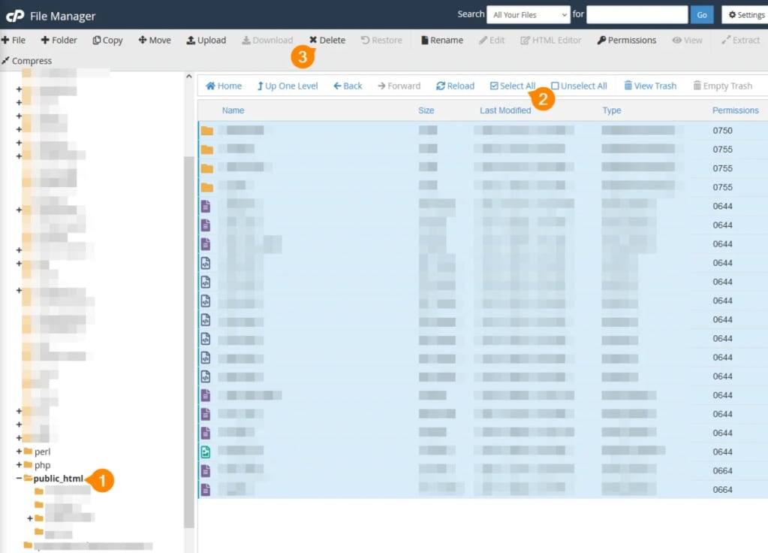Screen dimensions: 768x553
Task: Click the cPanel logo icon
Action: [x=15, y=16]
